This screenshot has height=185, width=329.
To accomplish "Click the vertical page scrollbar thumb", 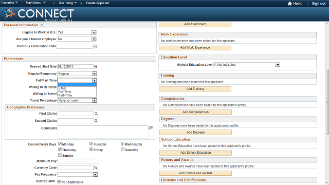I will click(327, 102).
